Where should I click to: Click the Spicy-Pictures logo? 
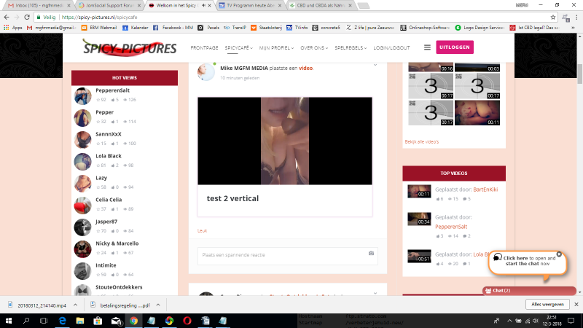point(130,47)
